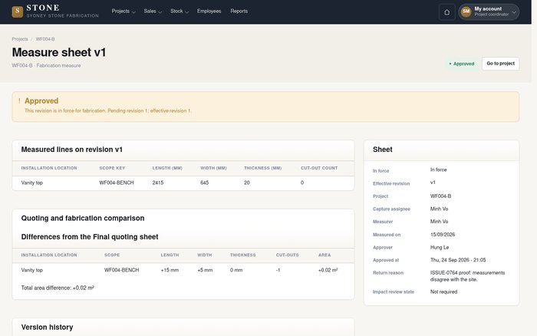This screenshot has height=336, width=537.
Task: Click the Cut-outs column header in comparison
Action: [x=288, y=255]
